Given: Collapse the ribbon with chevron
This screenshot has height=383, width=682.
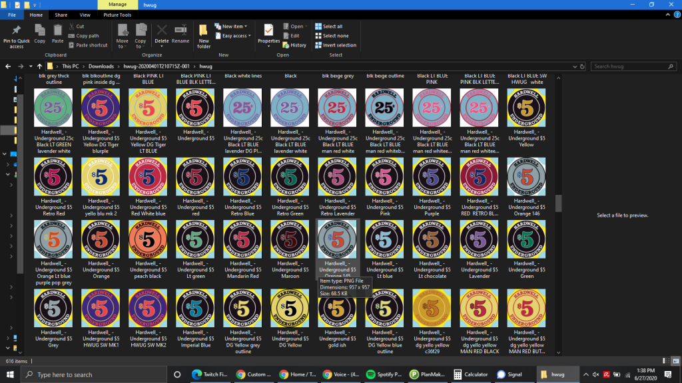Looking at the screenshot, I should pos(667,15).
